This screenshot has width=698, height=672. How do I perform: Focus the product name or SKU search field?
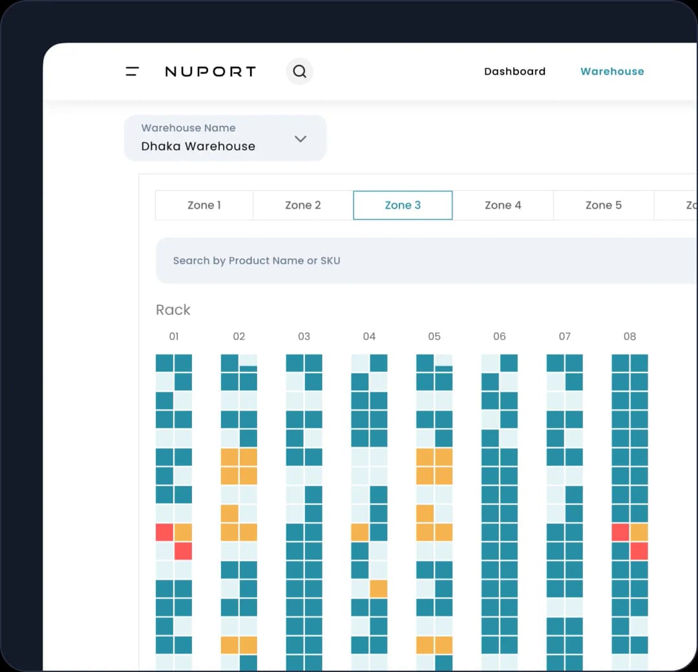[x=427, y=261]
